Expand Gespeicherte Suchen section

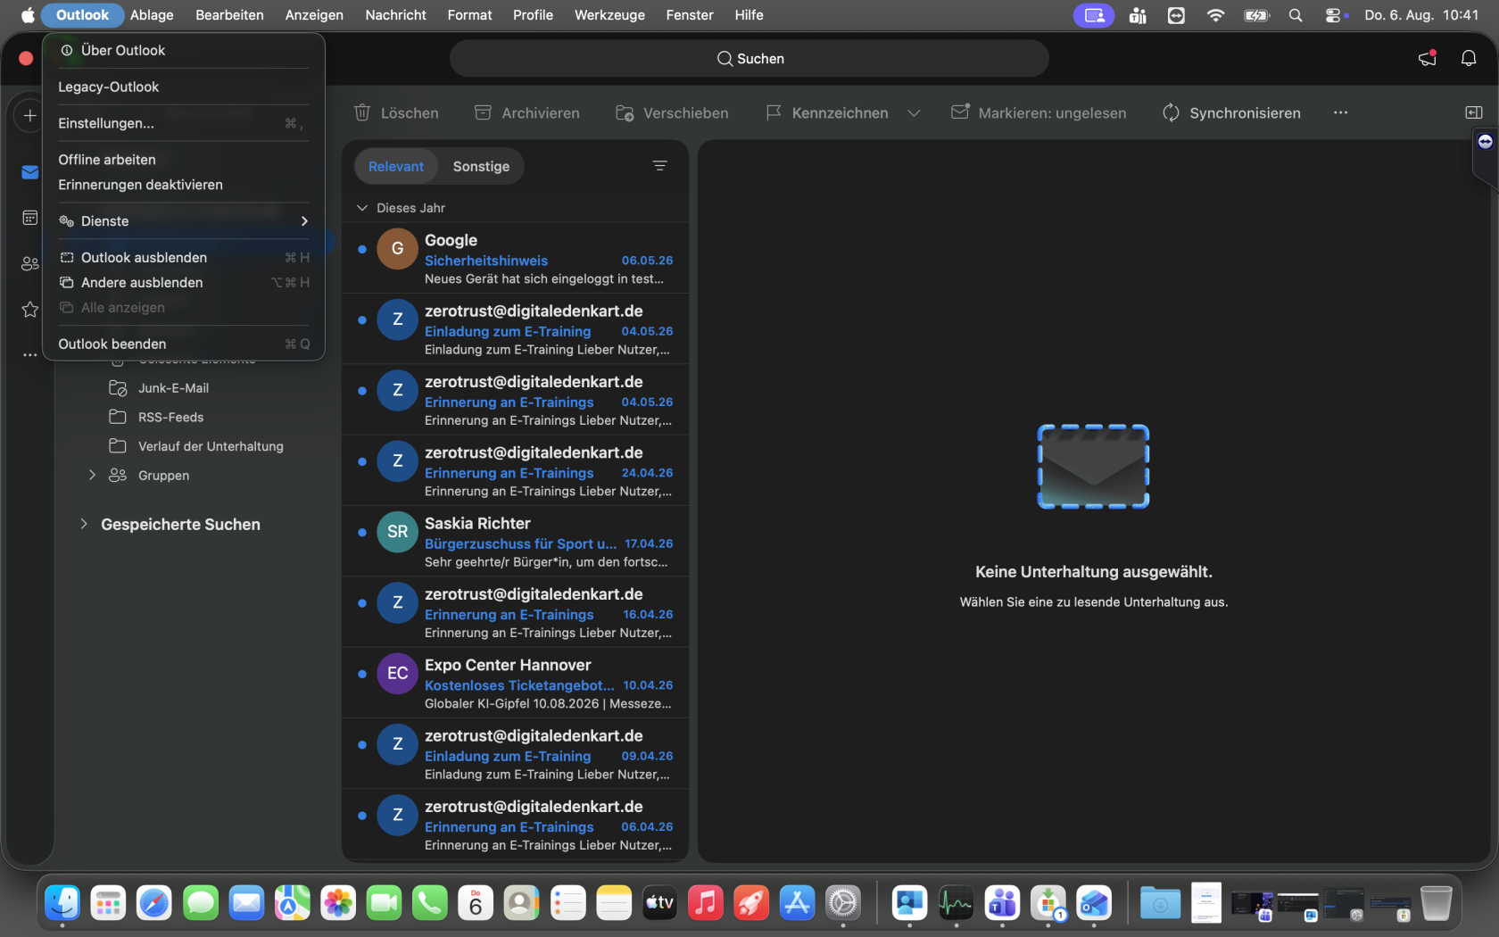click(x=84, y=524)
